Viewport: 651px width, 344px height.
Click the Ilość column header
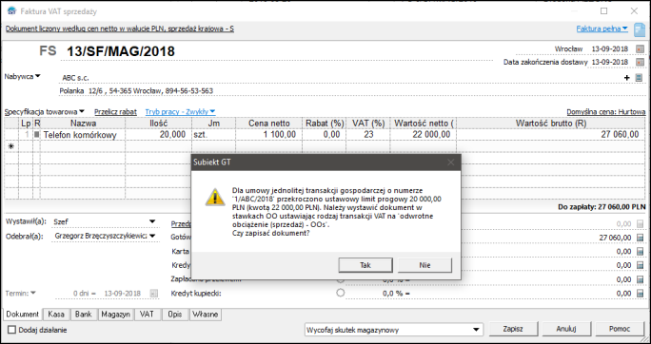(159, 124)
